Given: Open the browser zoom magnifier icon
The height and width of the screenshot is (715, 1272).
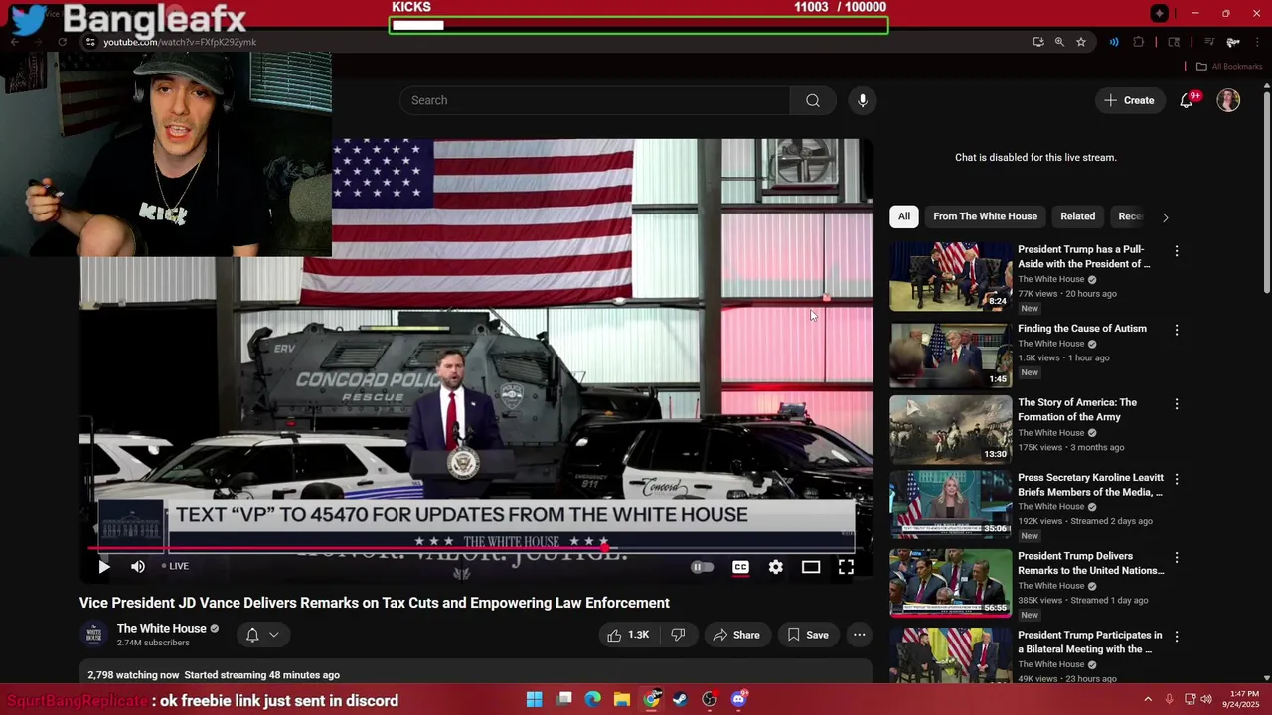Looking at the screenshot, I should point(1059,42).
